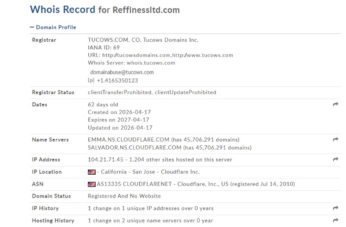Viewport: 346px width, 227px height.
Task: Click the Updated on 2026-04-17 line
Action: click(120, 128)
